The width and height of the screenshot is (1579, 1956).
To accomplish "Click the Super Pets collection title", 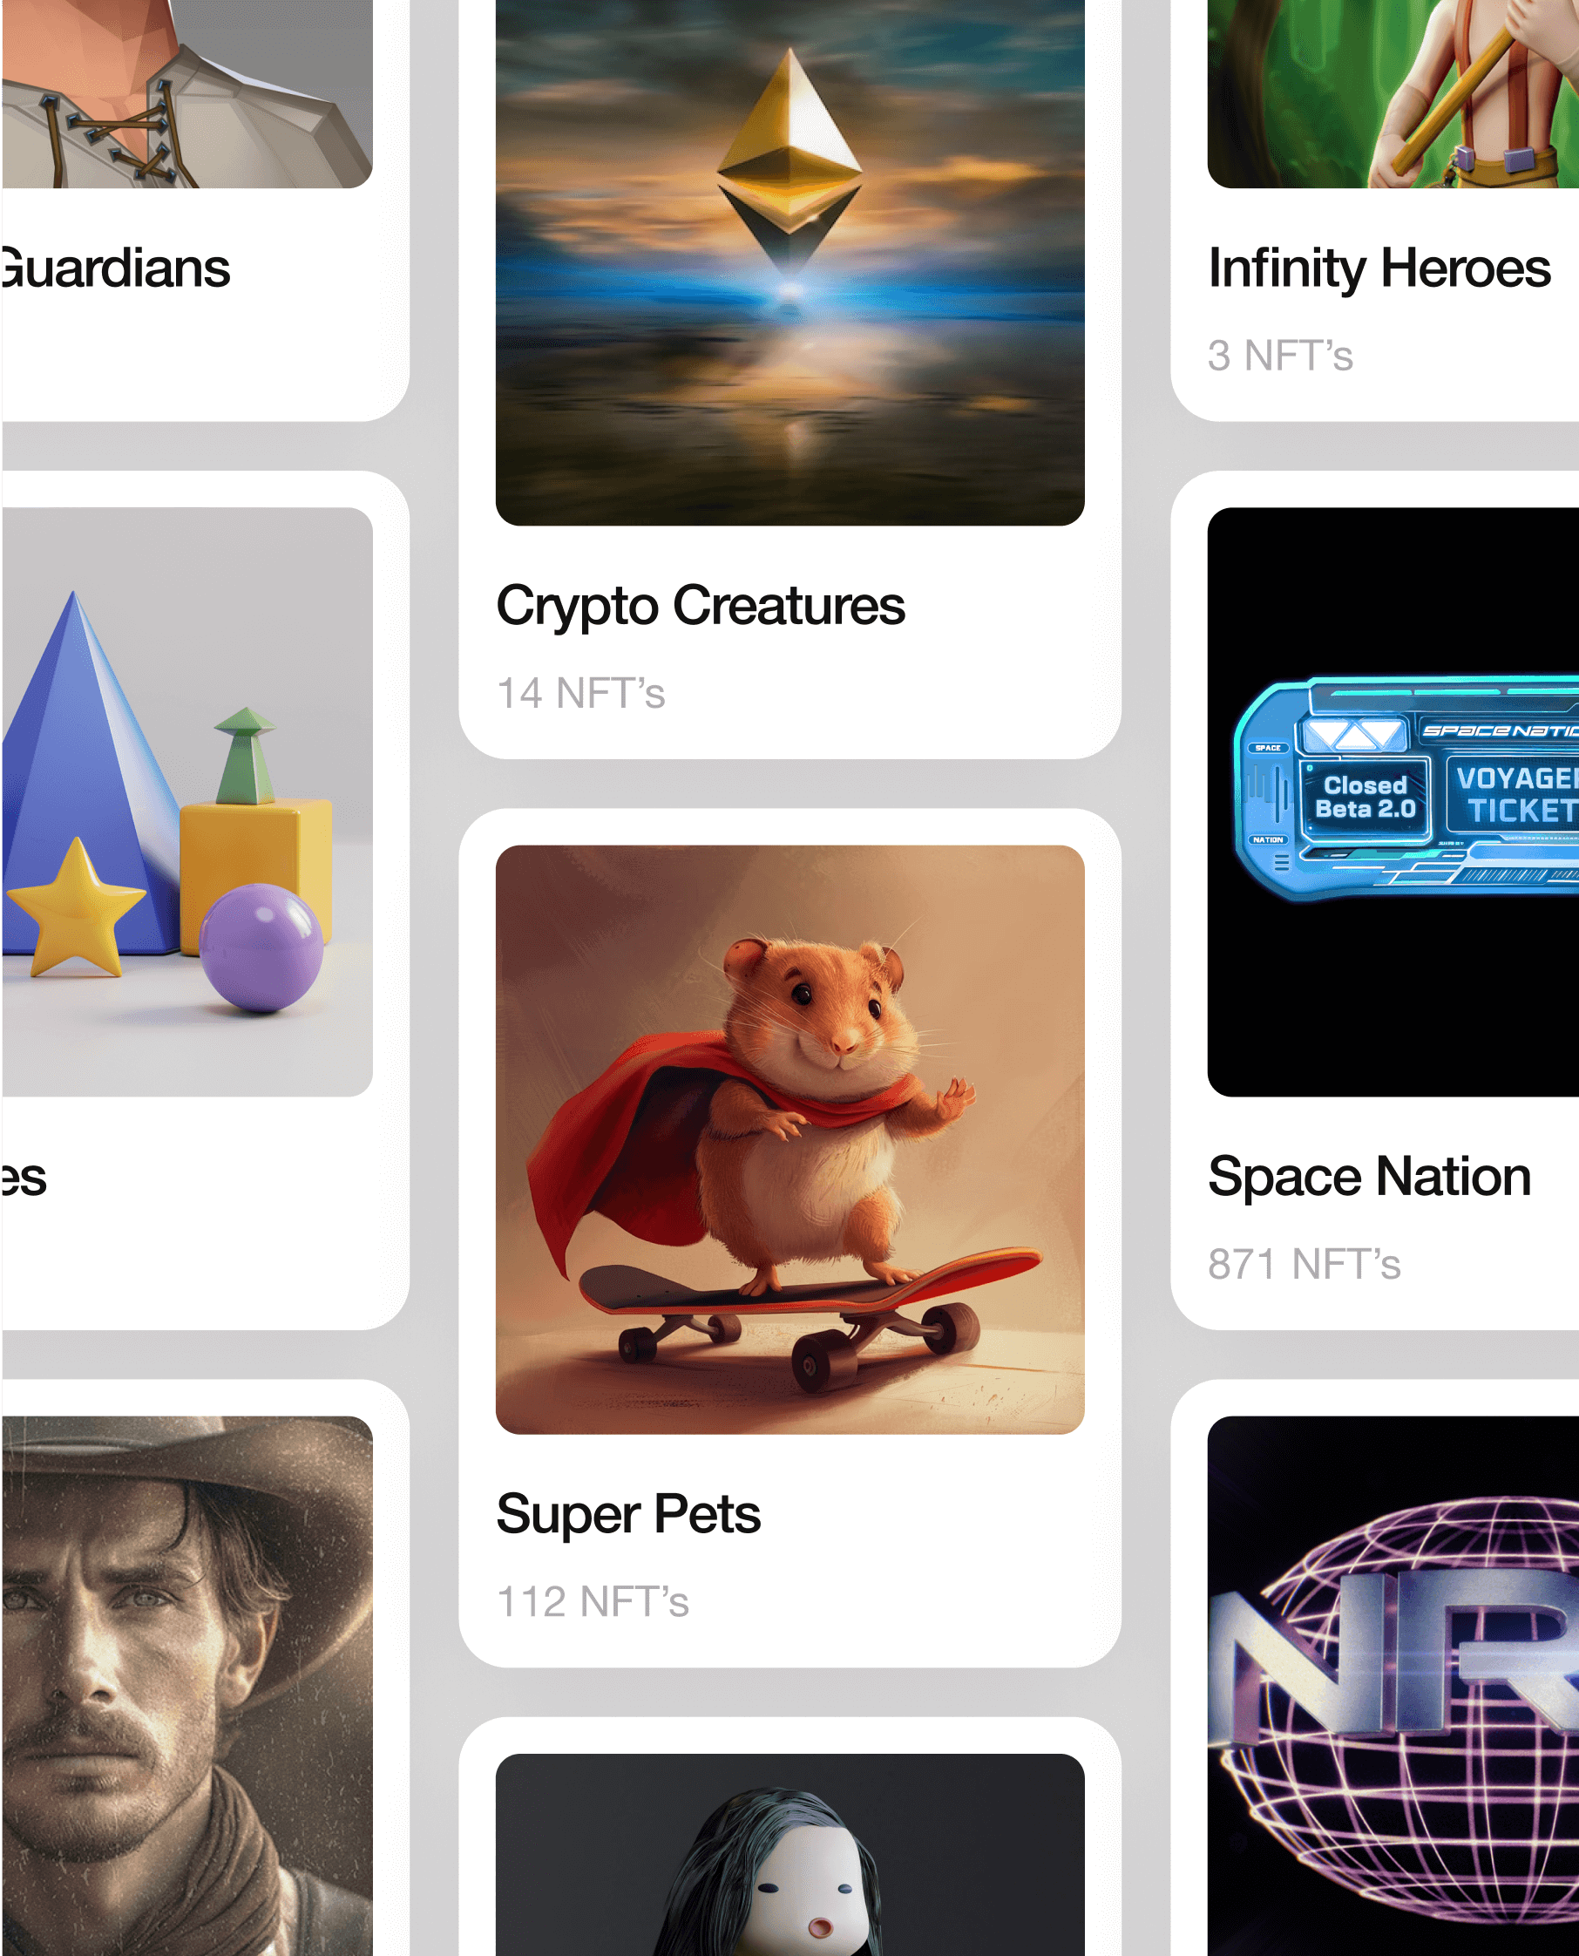I will click(628, 1515).
